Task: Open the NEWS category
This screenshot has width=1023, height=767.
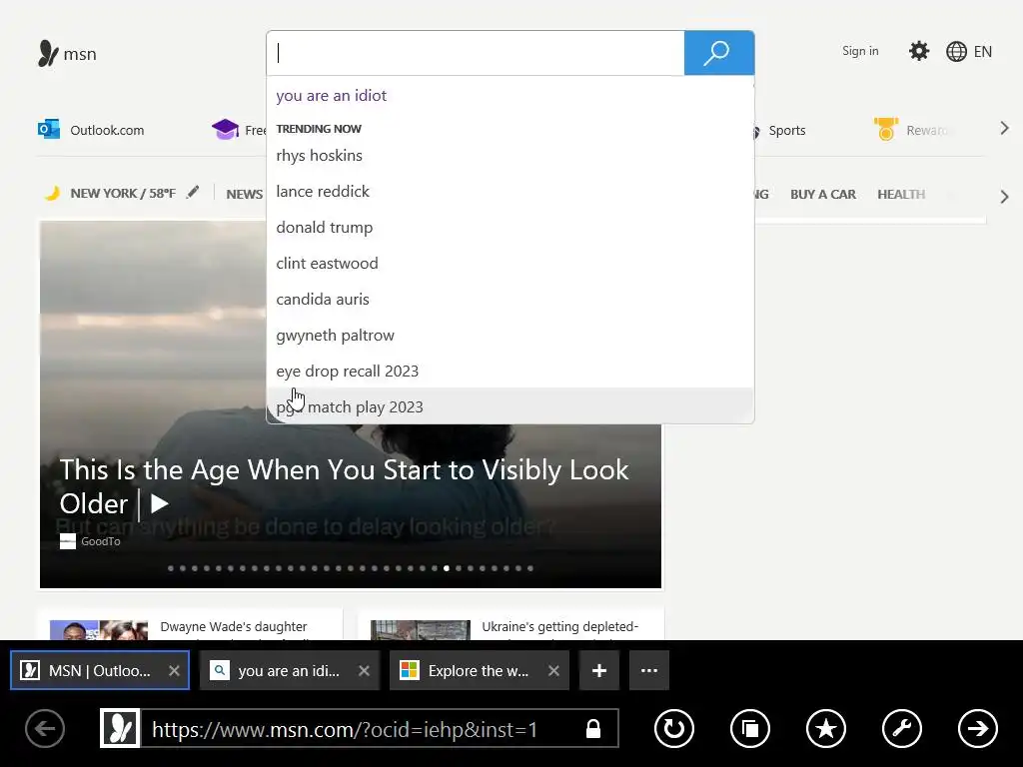Action: [x=245, y=194]
